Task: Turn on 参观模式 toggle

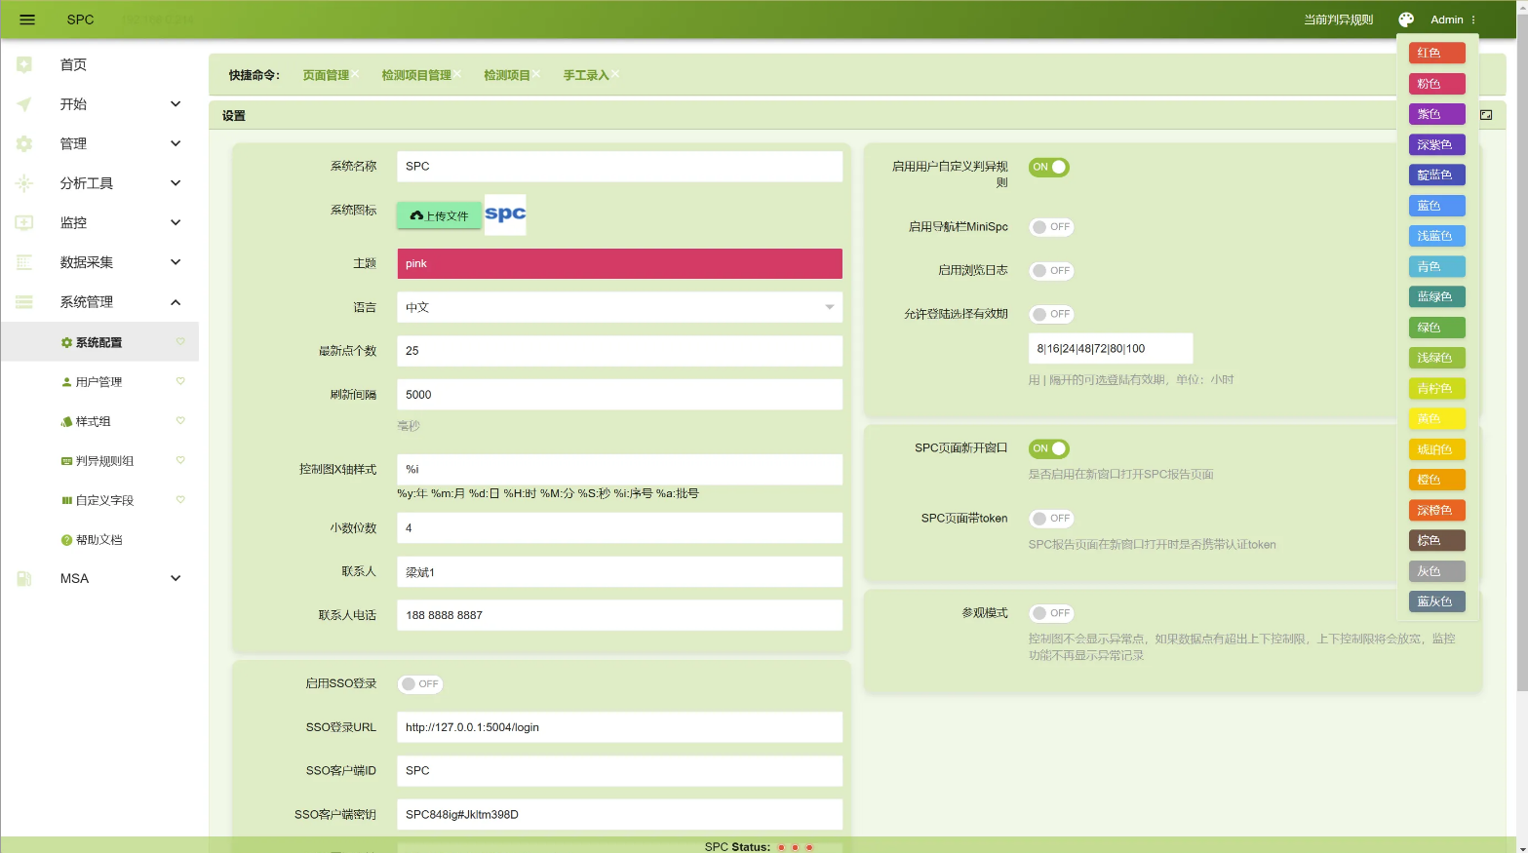Action: (x=1051, y=613)
